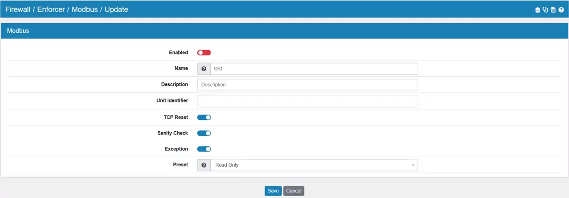
Task: Open the help question mark in header
Action: 561,9
